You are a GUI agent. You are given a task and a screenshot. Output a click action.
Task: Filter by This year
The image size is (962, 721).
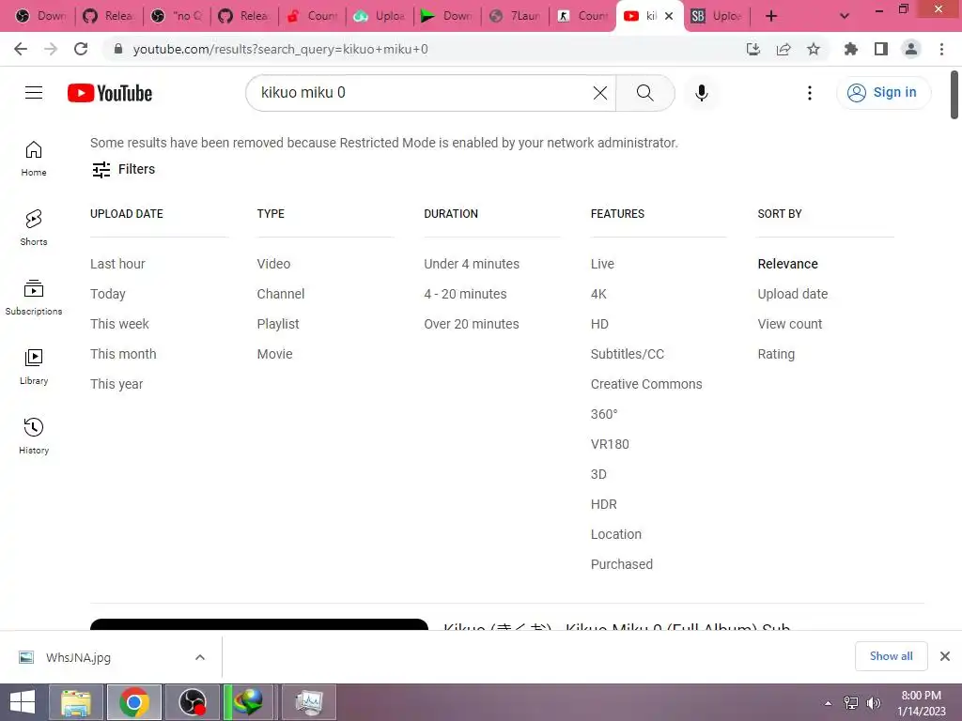point(116,384)
